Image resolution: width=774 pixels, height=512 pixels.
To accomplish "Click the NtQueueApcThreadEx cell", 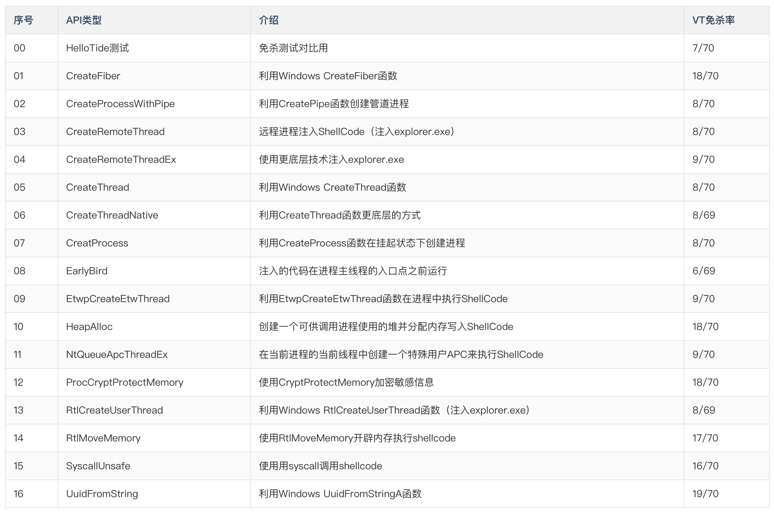I will tap(117, 354).
